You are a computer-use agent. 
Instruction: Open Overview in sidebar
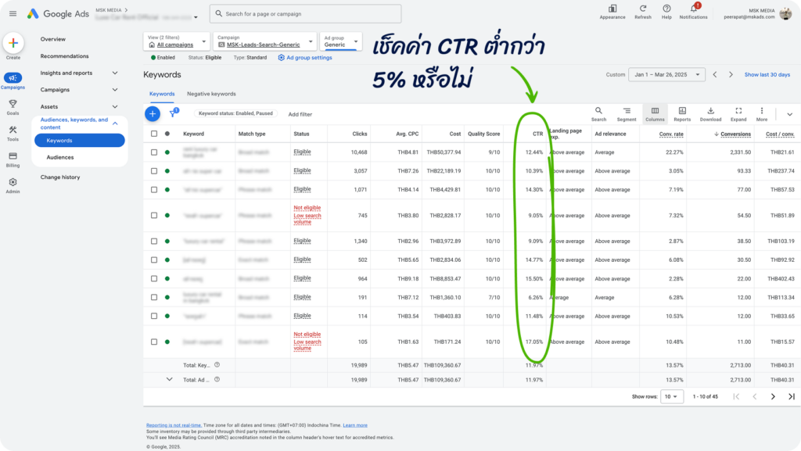coord(53,39)
